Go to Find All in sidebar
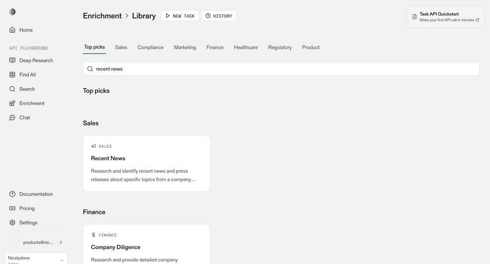Screen dimensions: 490x264 27,75
